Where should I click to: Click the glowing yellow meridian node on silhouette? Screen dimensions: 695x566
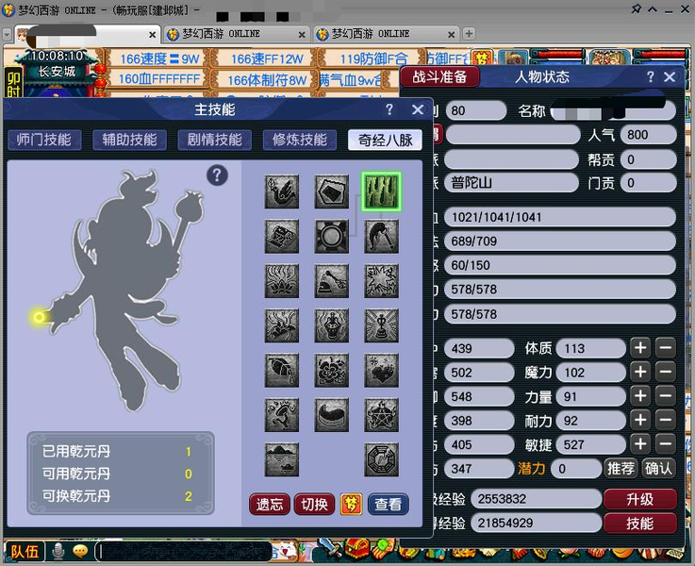click(39, 317)
